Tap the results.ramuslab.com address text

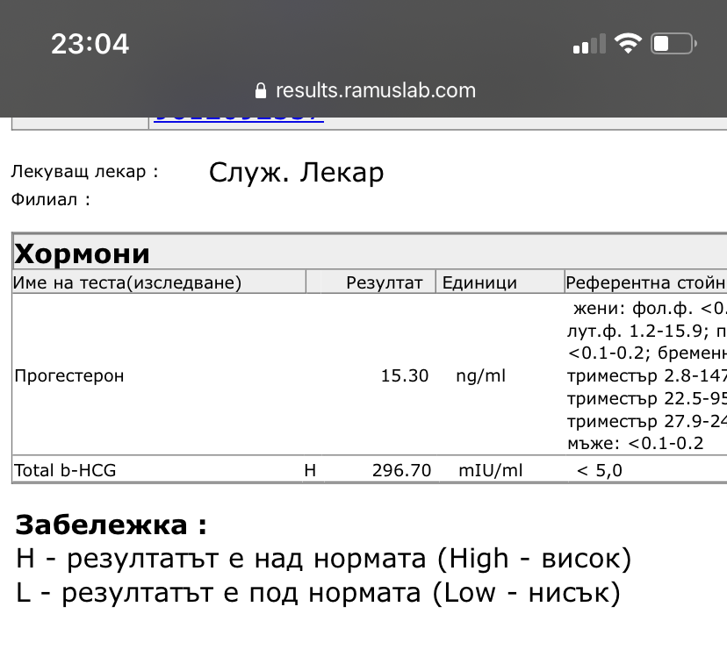(375, 90)
